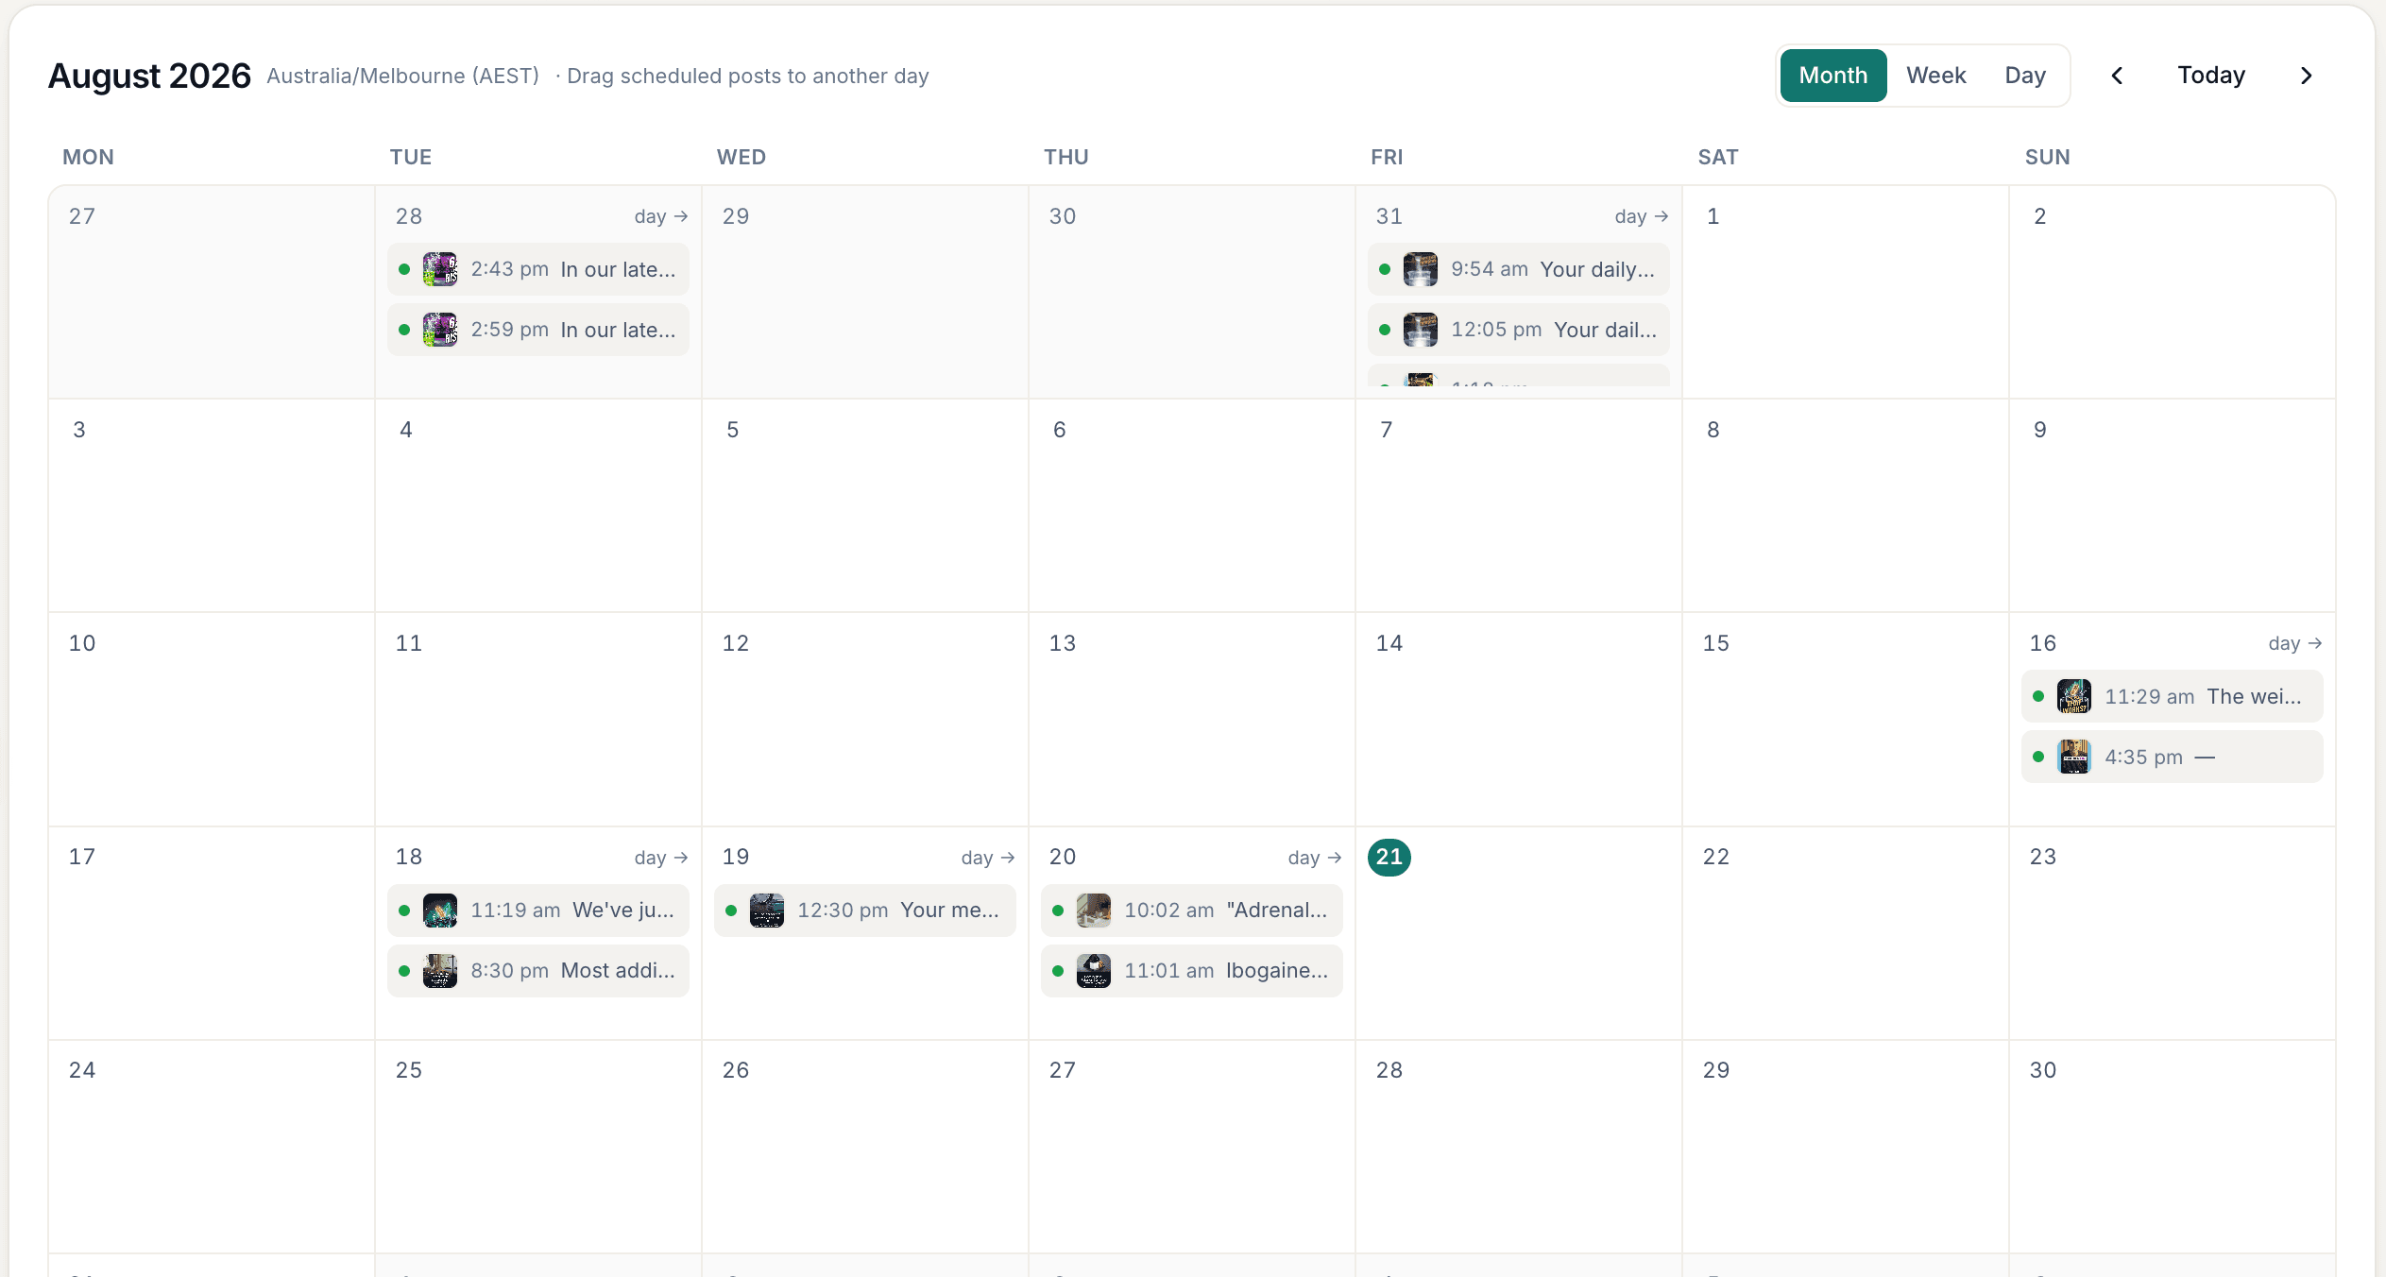Click date number 25
The image size is (2386, 1277).
(409, 1070)
